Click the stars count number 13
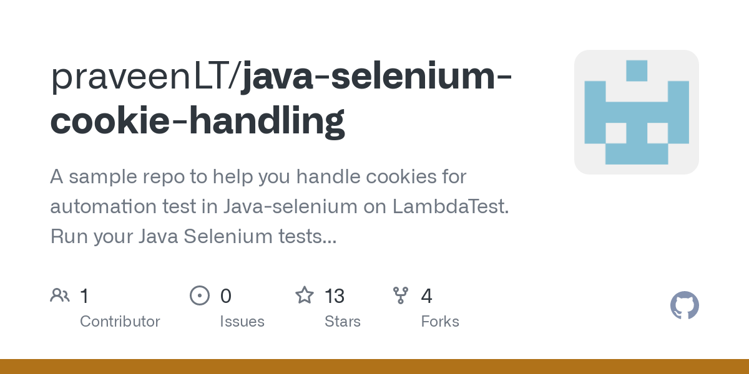 (335, 295)
